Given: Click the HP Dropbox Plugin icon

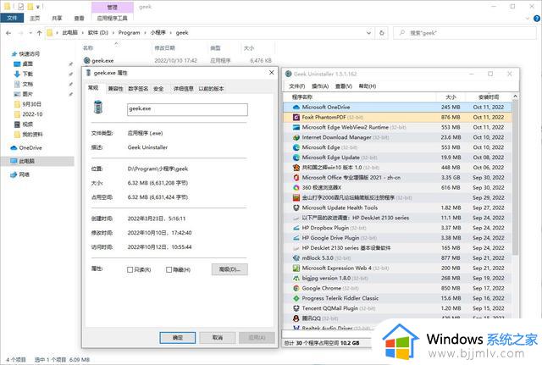Looking at the screenshot, I should [296, 228].
